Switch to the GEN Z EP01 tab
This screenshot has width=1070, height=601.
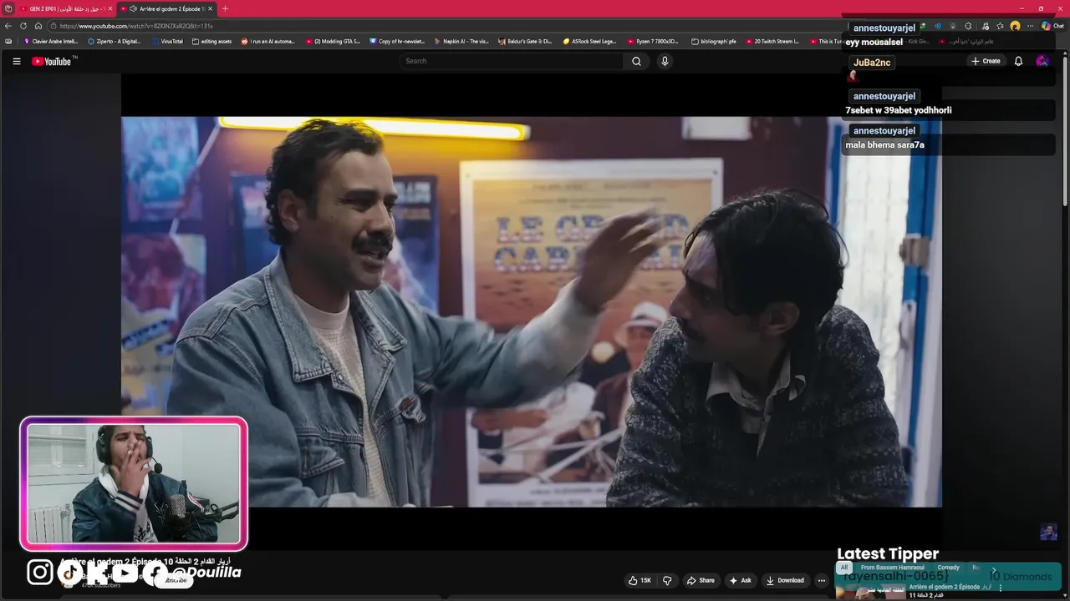click(66, 8)
